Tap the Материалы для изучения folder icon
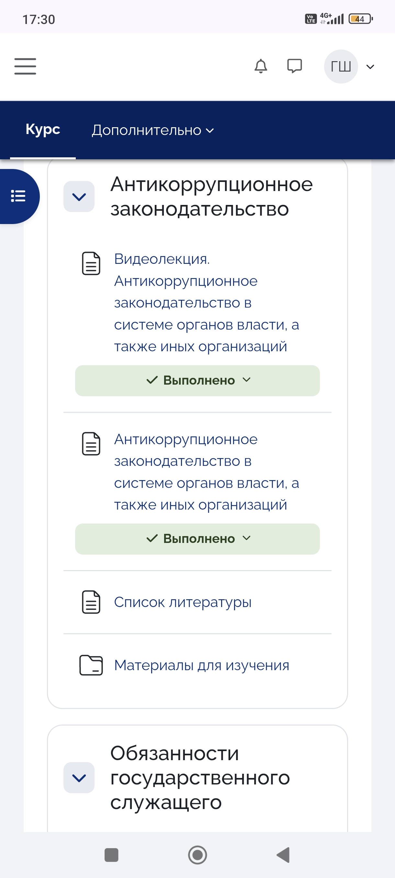This screenshot has width=395, height=878. pos(91,665)
